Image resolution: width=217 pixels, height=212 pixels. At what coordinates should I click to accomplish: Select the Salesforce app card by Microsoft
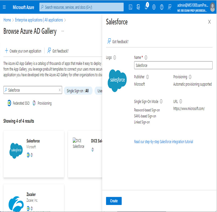point(34,154)
